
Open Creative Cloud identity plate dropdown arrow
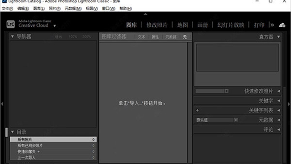pos(55,26)
